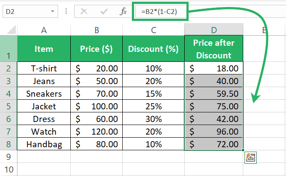Image resolution: width=286 pixels, height=176 pixels.
Task: Click the formula bar options dots handle
Action: pos(66,11)
